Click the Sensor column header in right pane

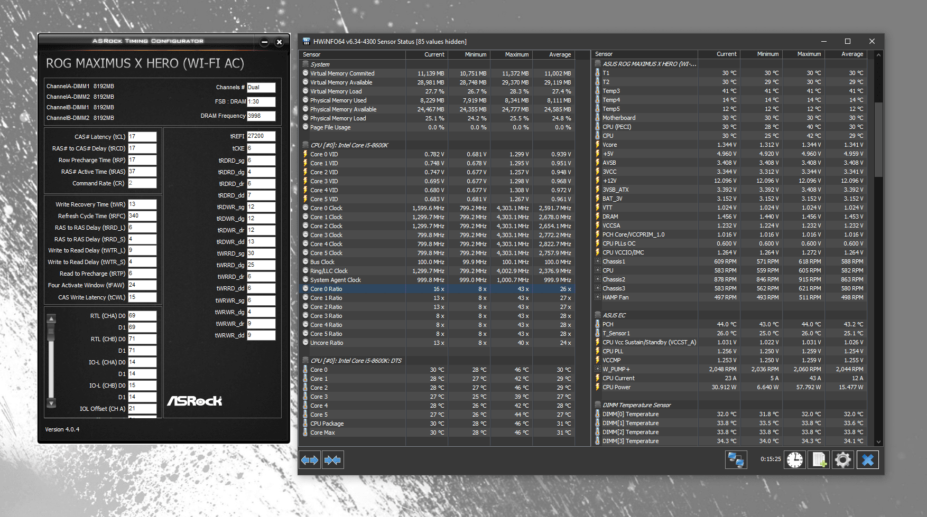(645, 54)
